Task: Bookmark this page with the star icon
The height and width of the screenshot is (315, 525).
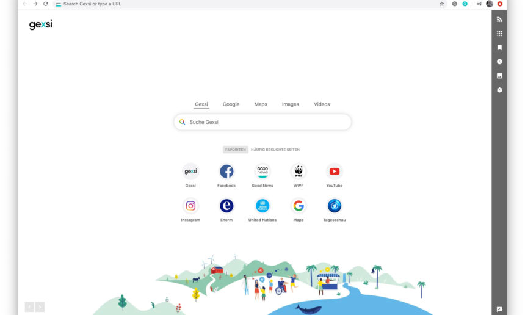Action: click(x=441, y=4)
